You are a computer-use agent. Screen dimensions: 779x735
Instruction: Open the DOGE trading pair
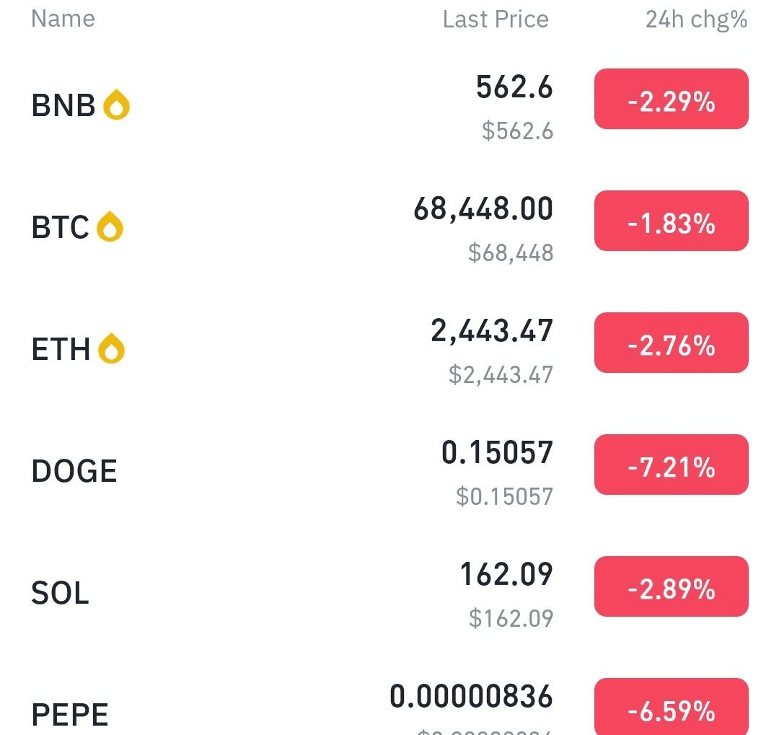tap(389, 470)
